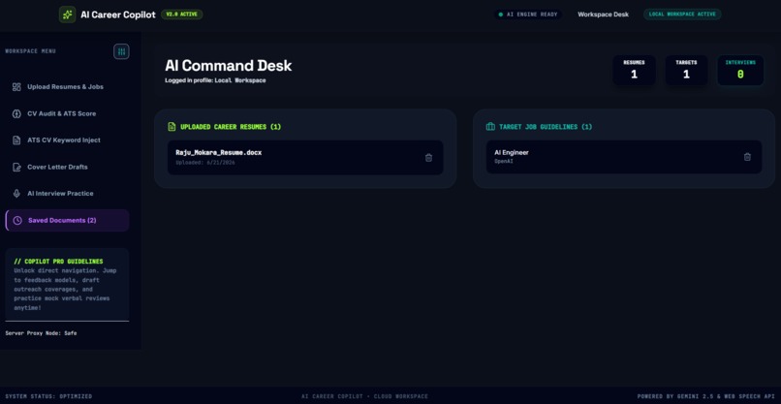
Task: Click 'Logged in profile: Local Workspace' text
Action: coord(215,80)
